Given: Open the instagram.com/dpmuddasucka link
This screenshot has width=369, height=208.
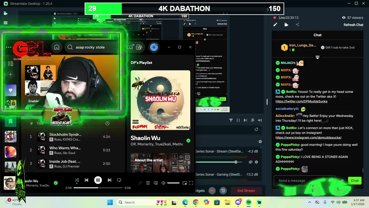Looking at the screenshot, I should tap(308, 138).
